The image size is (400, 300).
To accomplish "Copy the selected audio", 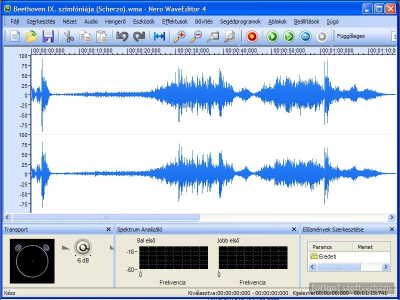I will (x=85, y=36).
